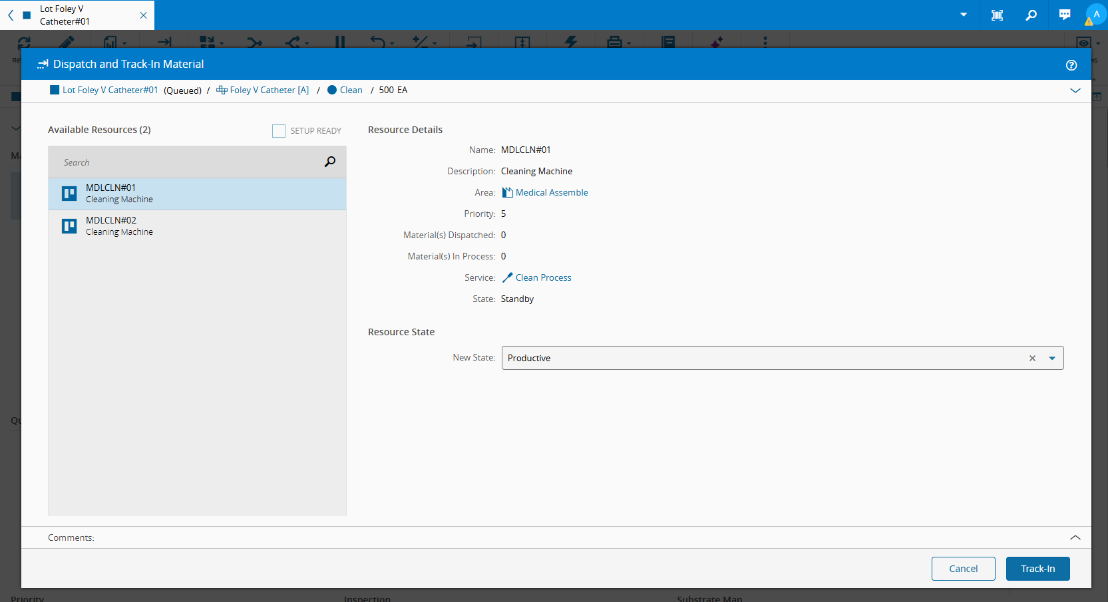1108x602 pixels.
Task: Expand the material details header chevron
Action: 1075,90
